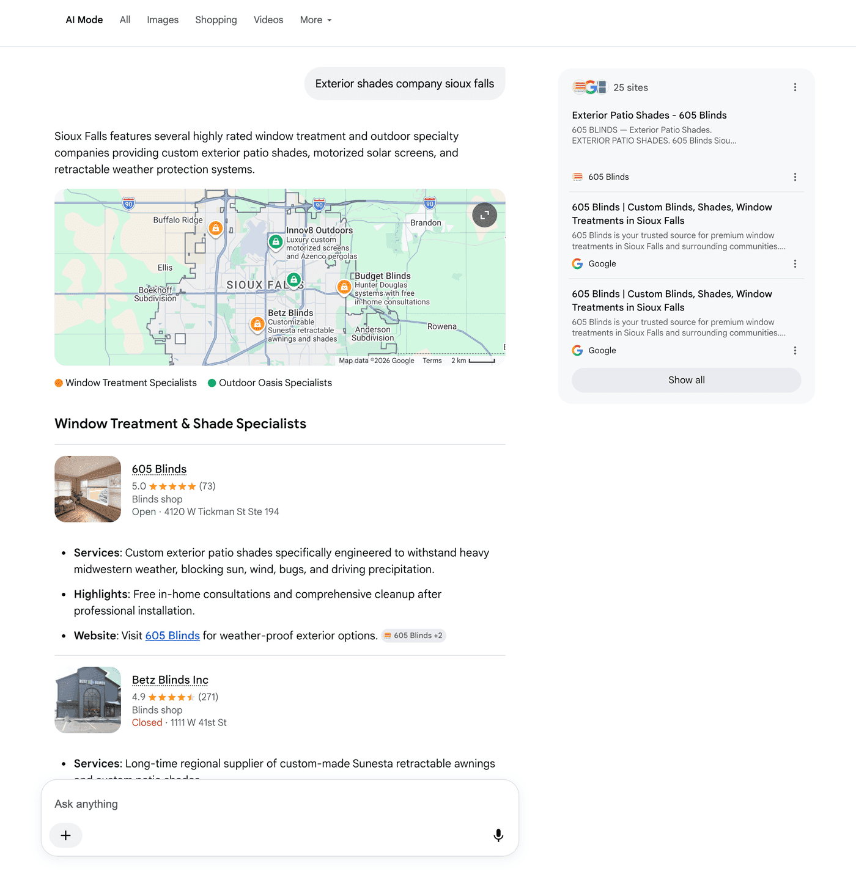Open the Shopping tab
This screenshot has height=880, width=856.
216,20
